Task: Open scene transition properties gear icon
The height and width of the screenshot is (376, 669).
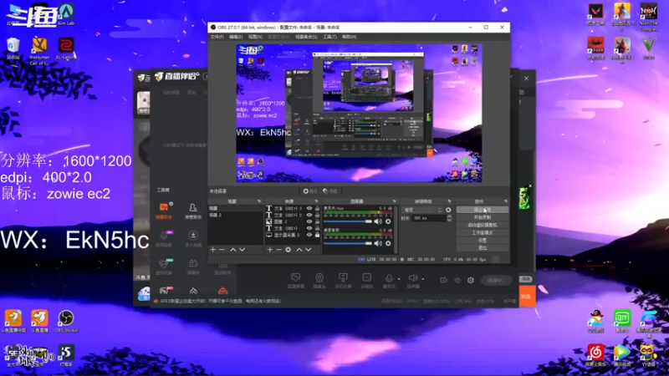Action: pyautogui.click(x=448, y=211)
